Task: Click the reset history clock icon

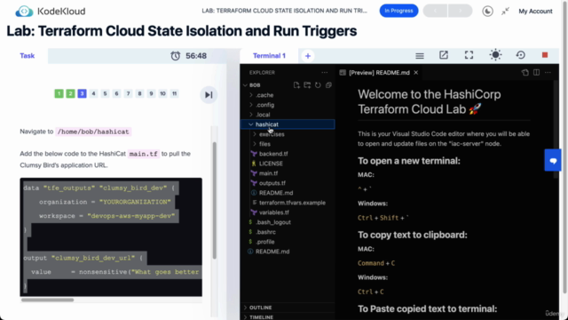Action: click(521, 55)
